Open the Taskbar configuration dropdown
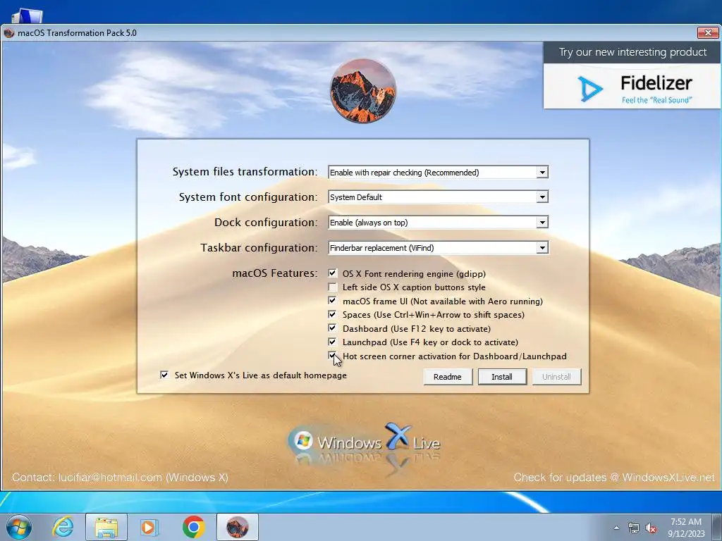The height and width of the screenshot is (541, 722). coord(438,248)
